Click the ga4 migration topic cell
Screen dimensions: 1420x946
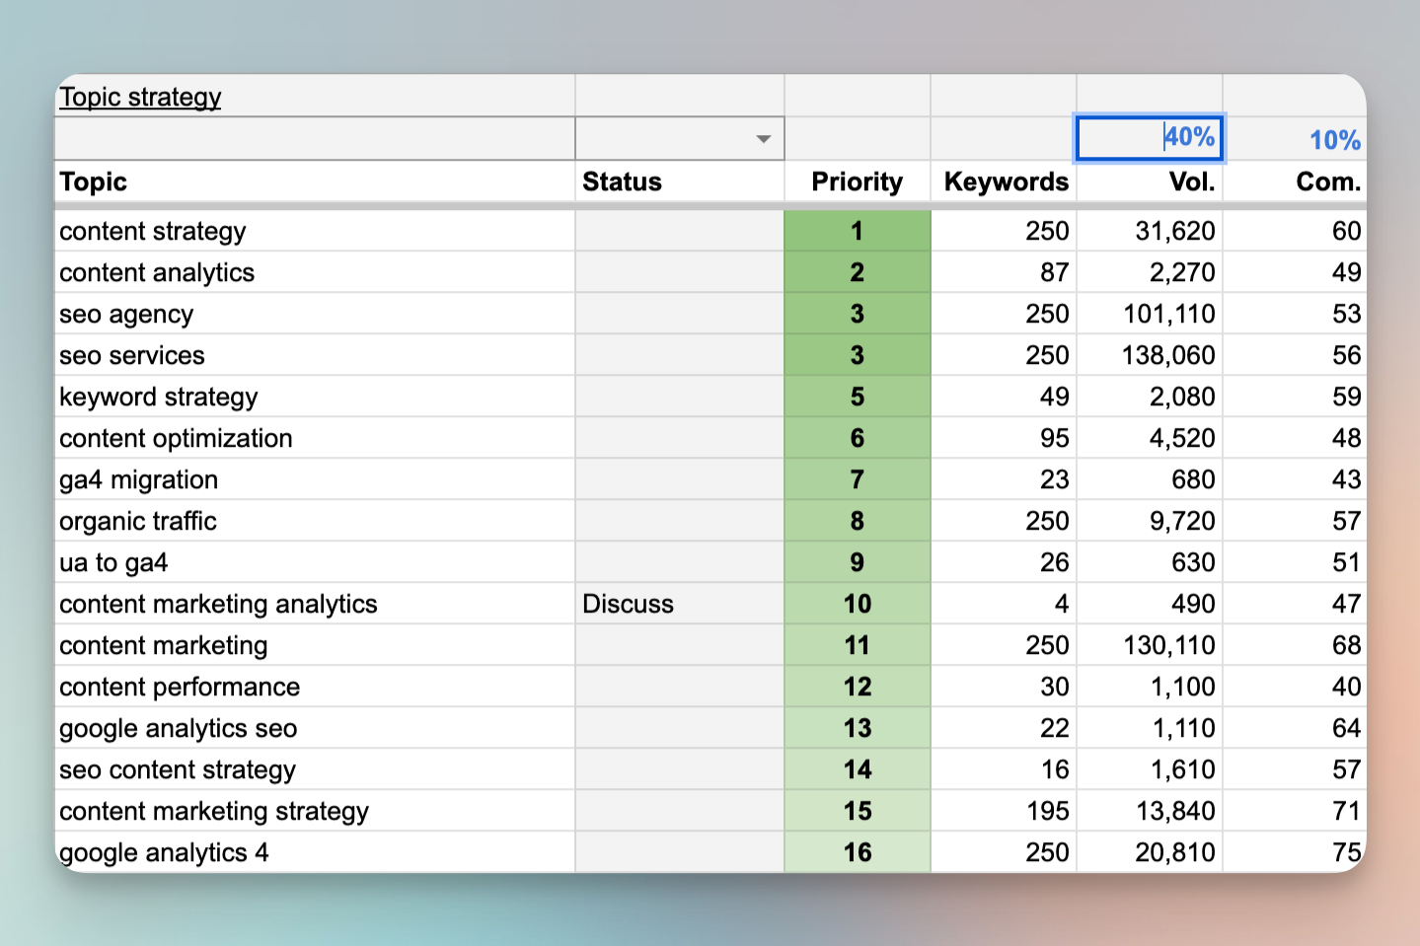click(138, 479)
